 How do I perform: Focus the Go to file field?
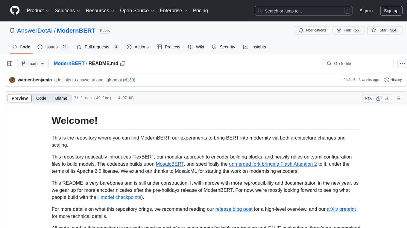[358, 64]
